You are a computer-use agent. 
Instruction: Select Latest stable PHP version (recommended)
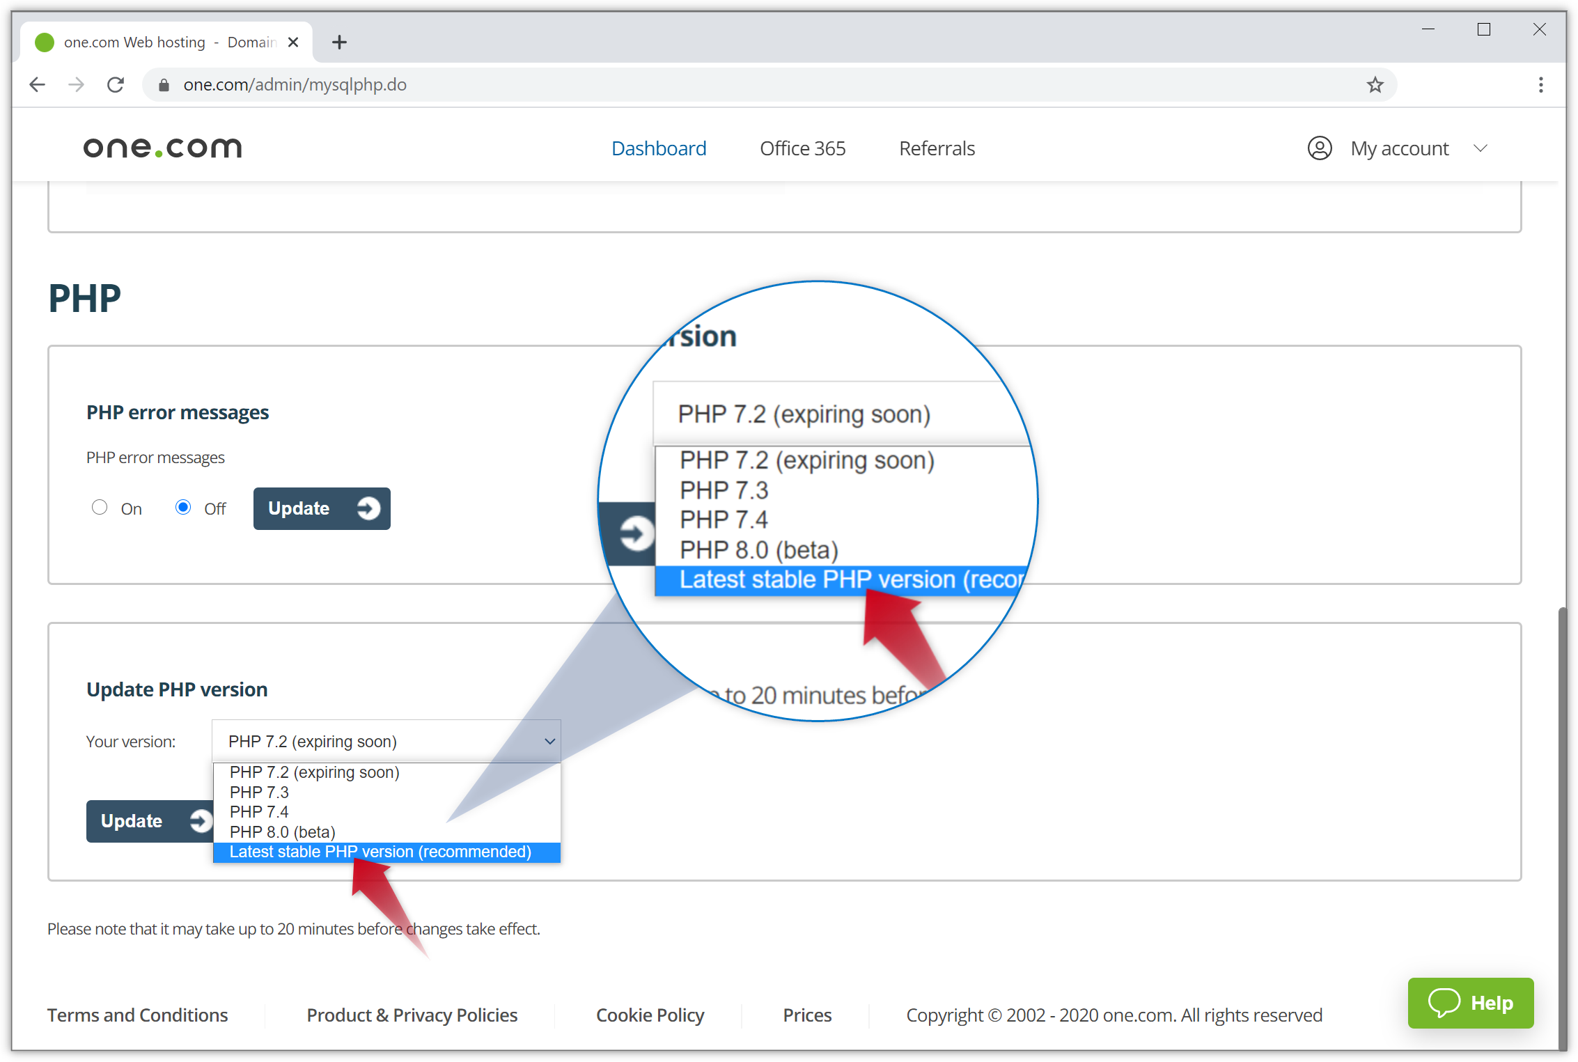pyautogui.click(x=386, y=852)
